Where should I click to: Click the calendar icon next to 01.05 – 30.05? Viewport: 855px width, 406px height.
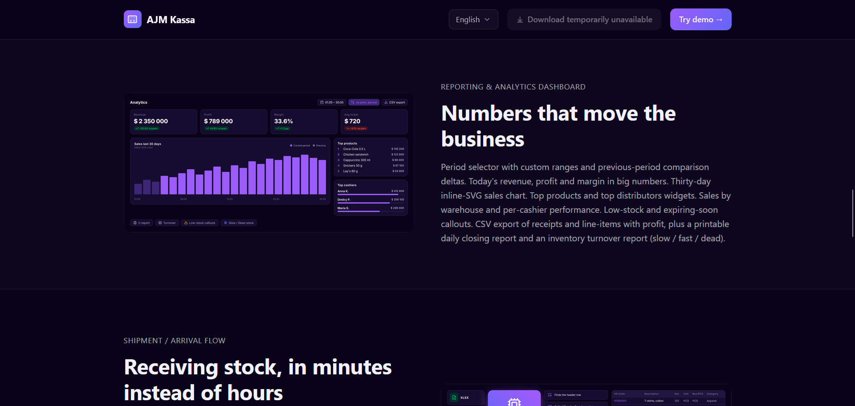(x=322, y=102)
